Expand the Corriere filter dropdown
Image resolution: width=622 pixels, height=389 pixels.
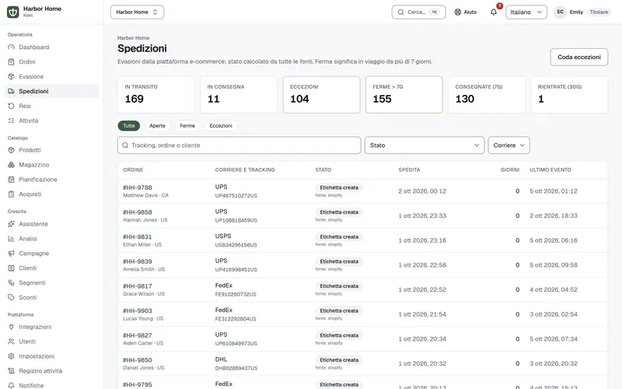pos(509,145)
